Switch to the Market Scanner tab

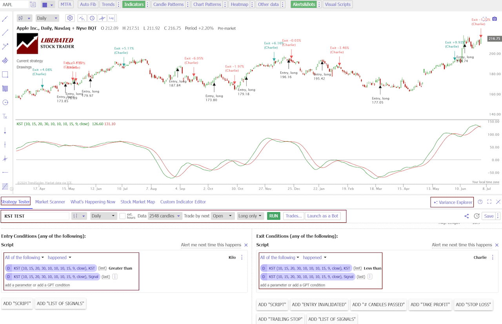50,202
